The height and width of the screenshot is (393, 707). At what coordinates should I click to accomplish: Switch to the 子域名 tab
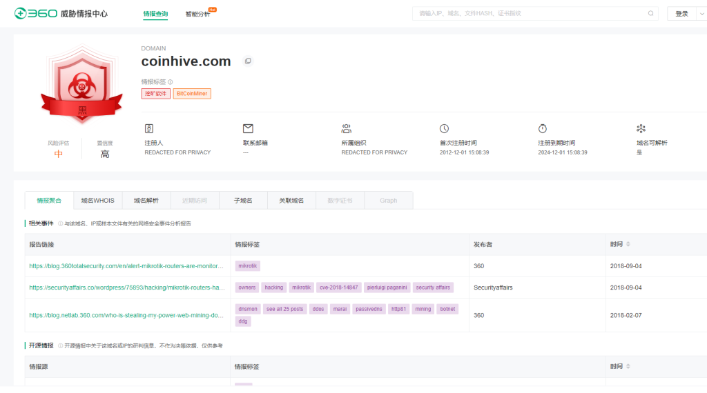tap(243, 201)
